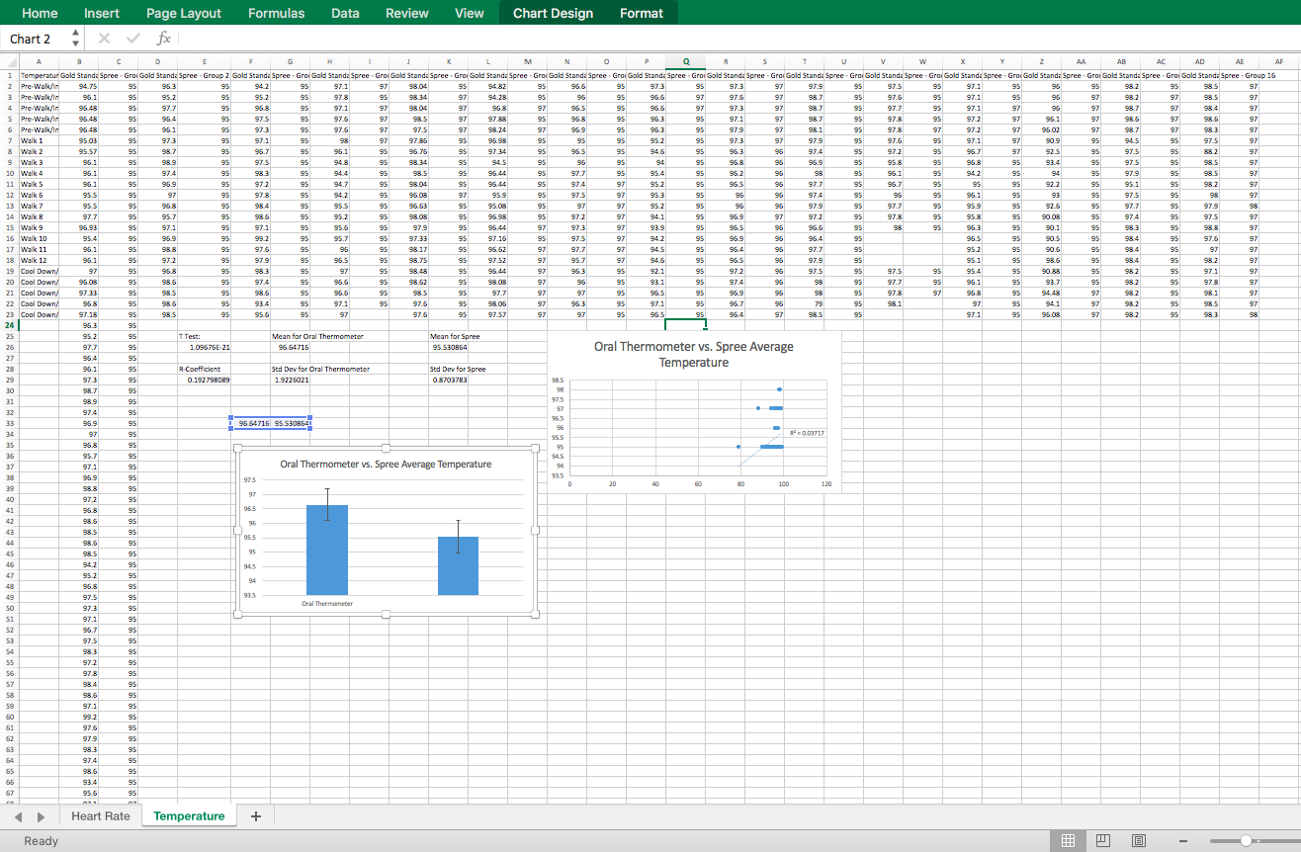Image resolution: width=1301 pixels, height=852 pixels.
Task: Click the Name Box showing Chart 2
Action: pos(35,39)
